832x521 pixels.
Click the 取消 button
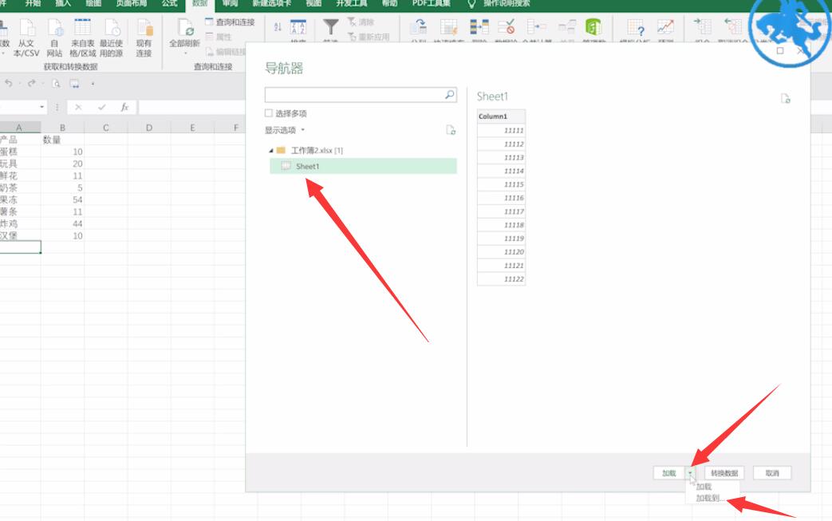(x=772, y=472)
